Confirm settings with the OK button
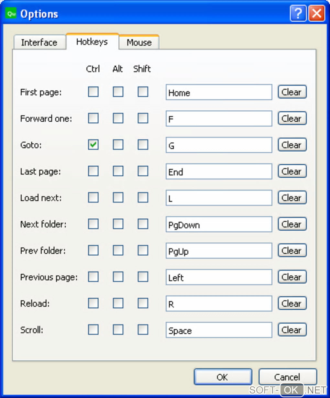This screenshot has height=398, width=330. click(x=223, y=377)
